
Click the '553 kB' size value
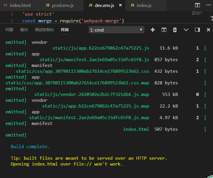click(x=170, y=95)
